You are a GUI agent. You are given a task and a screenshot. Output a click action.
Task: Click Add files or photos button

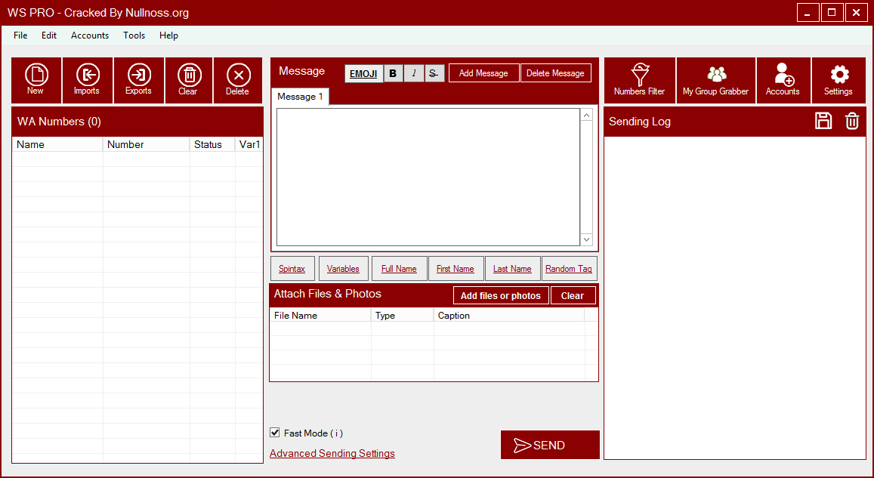pos(501,296)
